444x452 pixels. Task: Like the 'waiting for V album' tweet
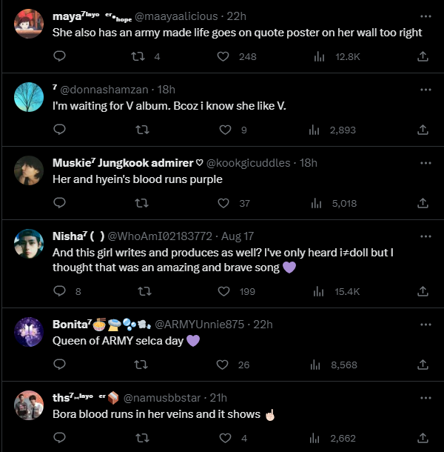(x=226, y=130)
